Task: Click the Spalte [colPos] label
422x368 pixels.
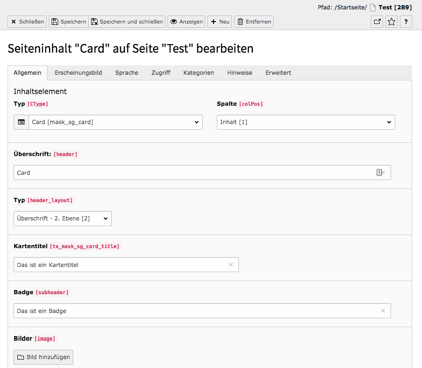Action: [240, 104]
